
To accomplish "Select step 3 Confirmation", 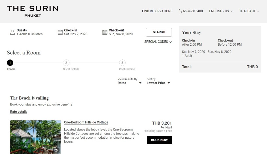I will [122, 63].
